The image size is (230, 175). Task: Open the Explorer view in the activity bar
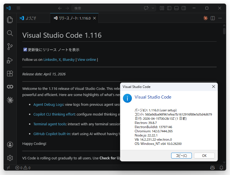[x=10, y=20]
